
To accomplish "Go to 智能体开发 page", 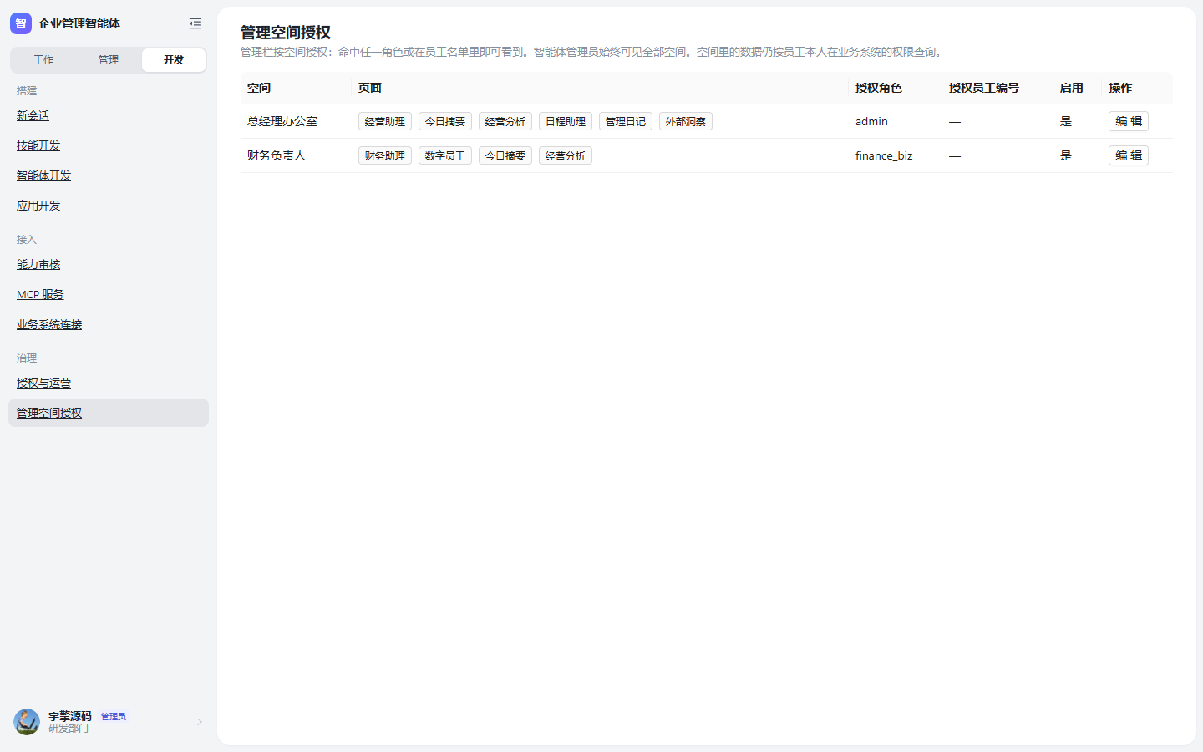I will (43, 175).
